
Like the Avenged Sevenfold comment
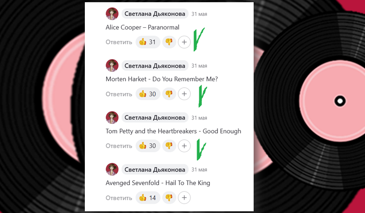pyautogui.click(x=148, y=198)
